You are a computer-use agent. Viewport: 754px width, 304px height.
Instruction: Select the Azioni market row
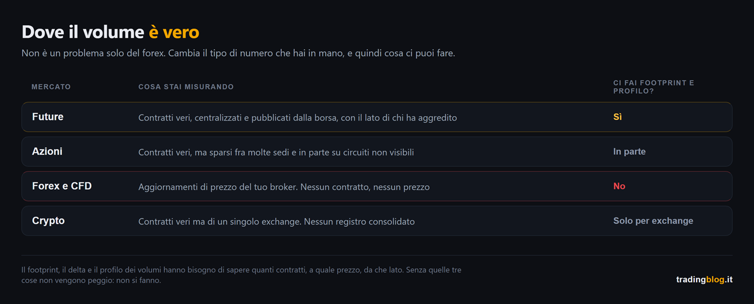click(376, 151)
